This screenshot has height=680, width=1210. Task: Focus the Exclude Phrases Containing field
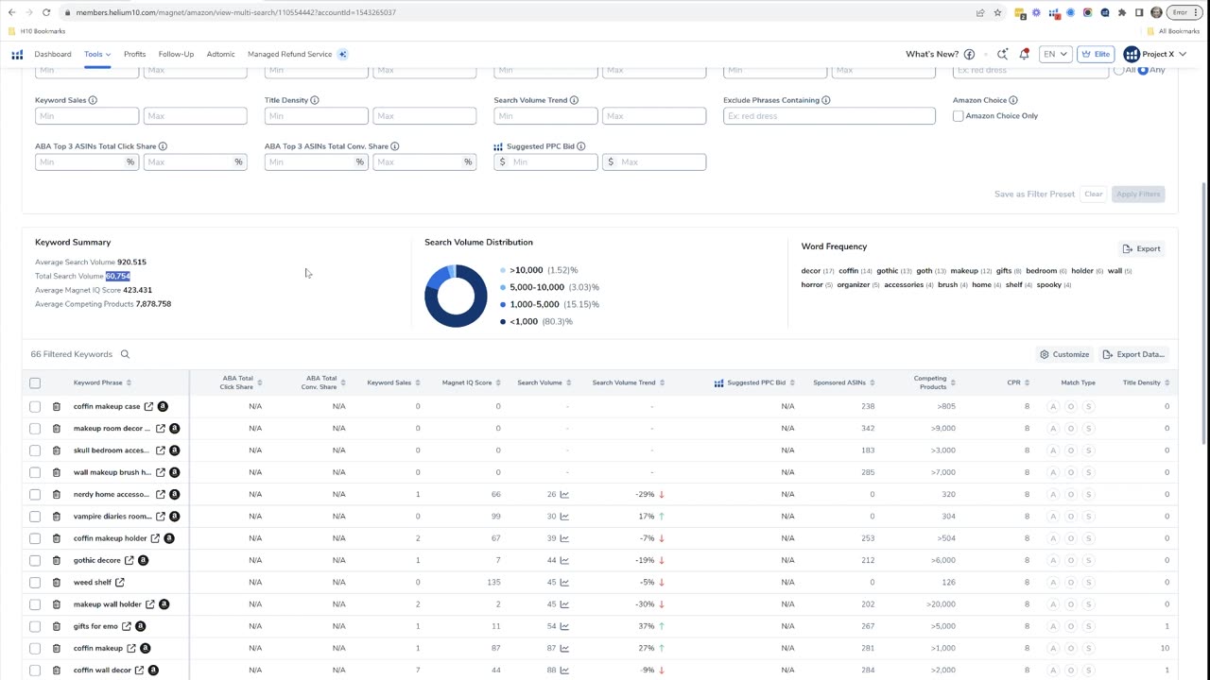pyautogui.click(x=829, y=116)
